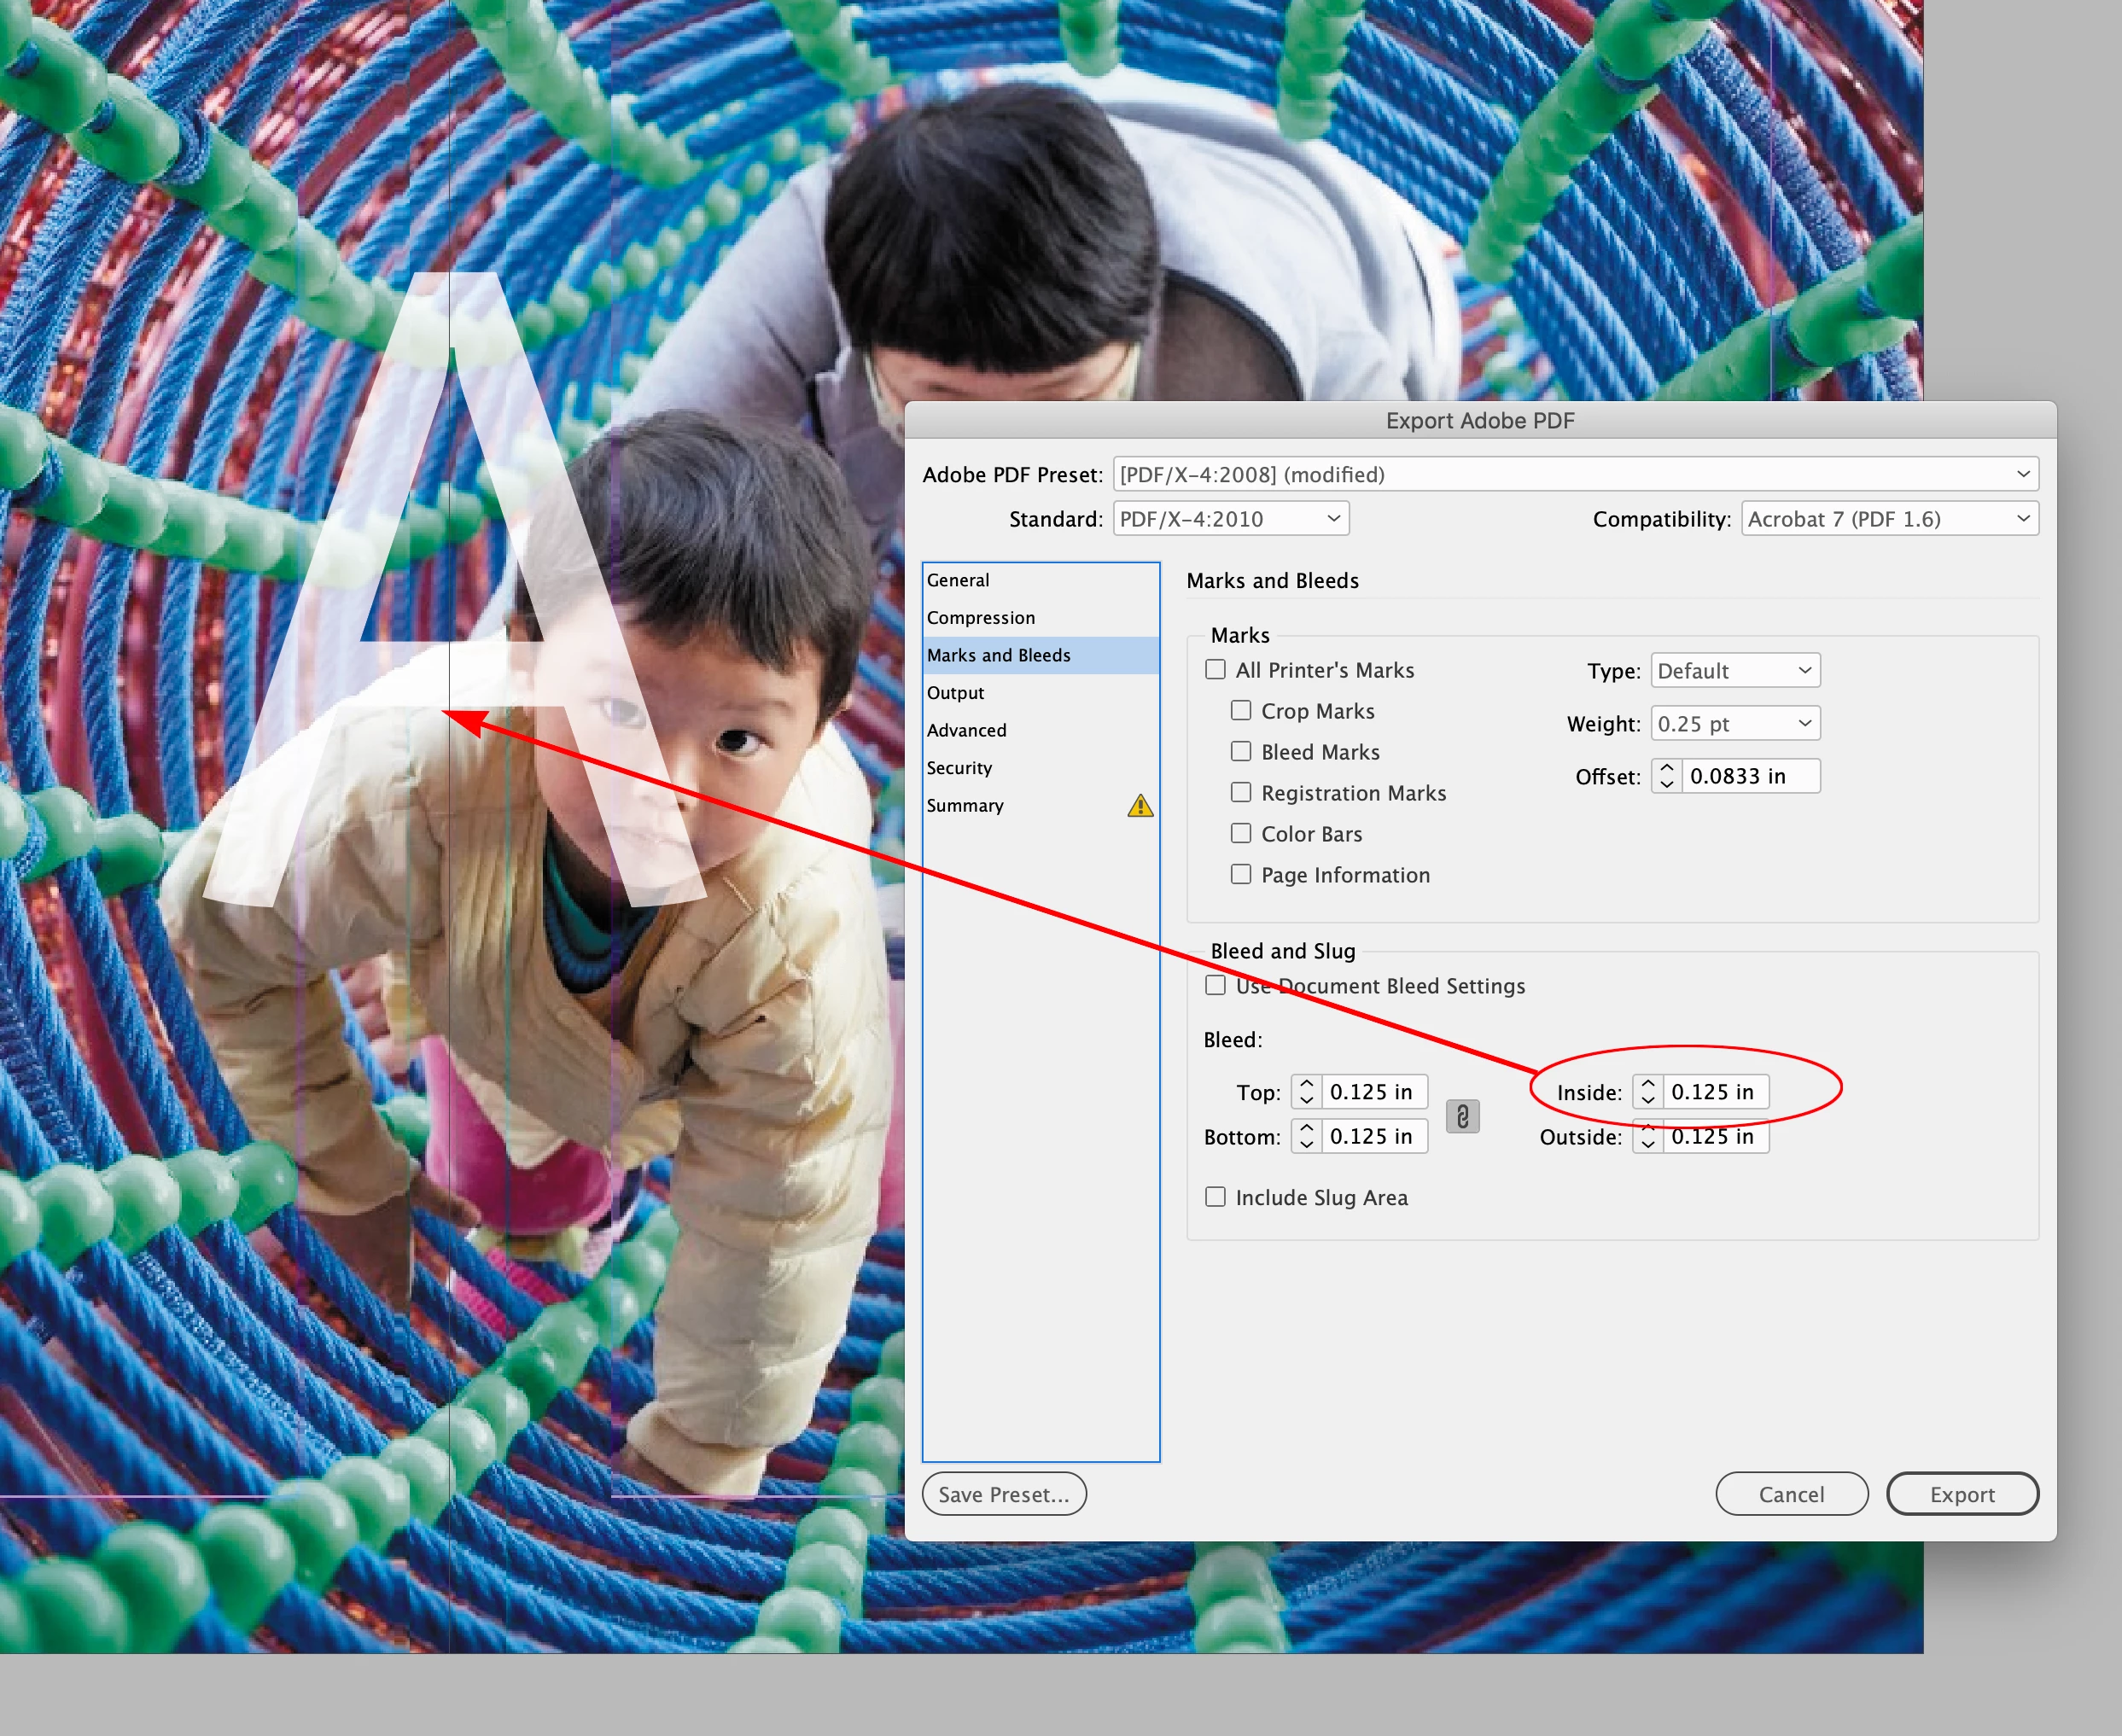The image size is (2122, 1736).
Task: Click the bleed link chain icon
Action: [1462, 1116]
